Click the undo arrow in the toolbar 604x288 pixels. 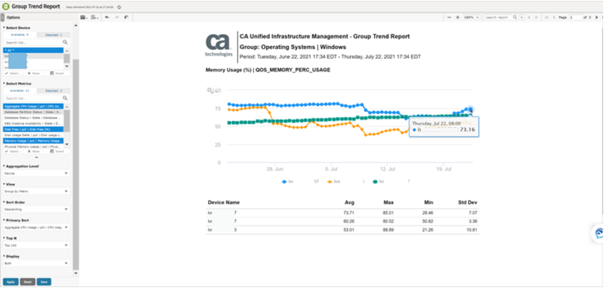107,17
